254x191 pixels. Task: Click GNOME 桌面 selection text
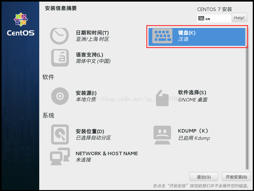tap(193, 100)
